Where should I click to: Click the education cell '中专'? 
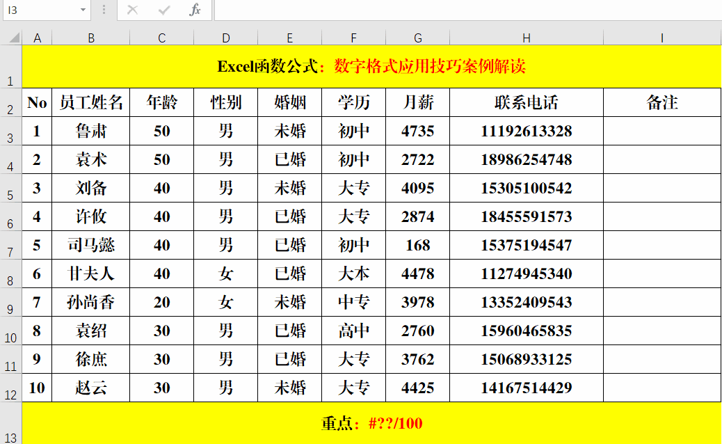point(353,303)
